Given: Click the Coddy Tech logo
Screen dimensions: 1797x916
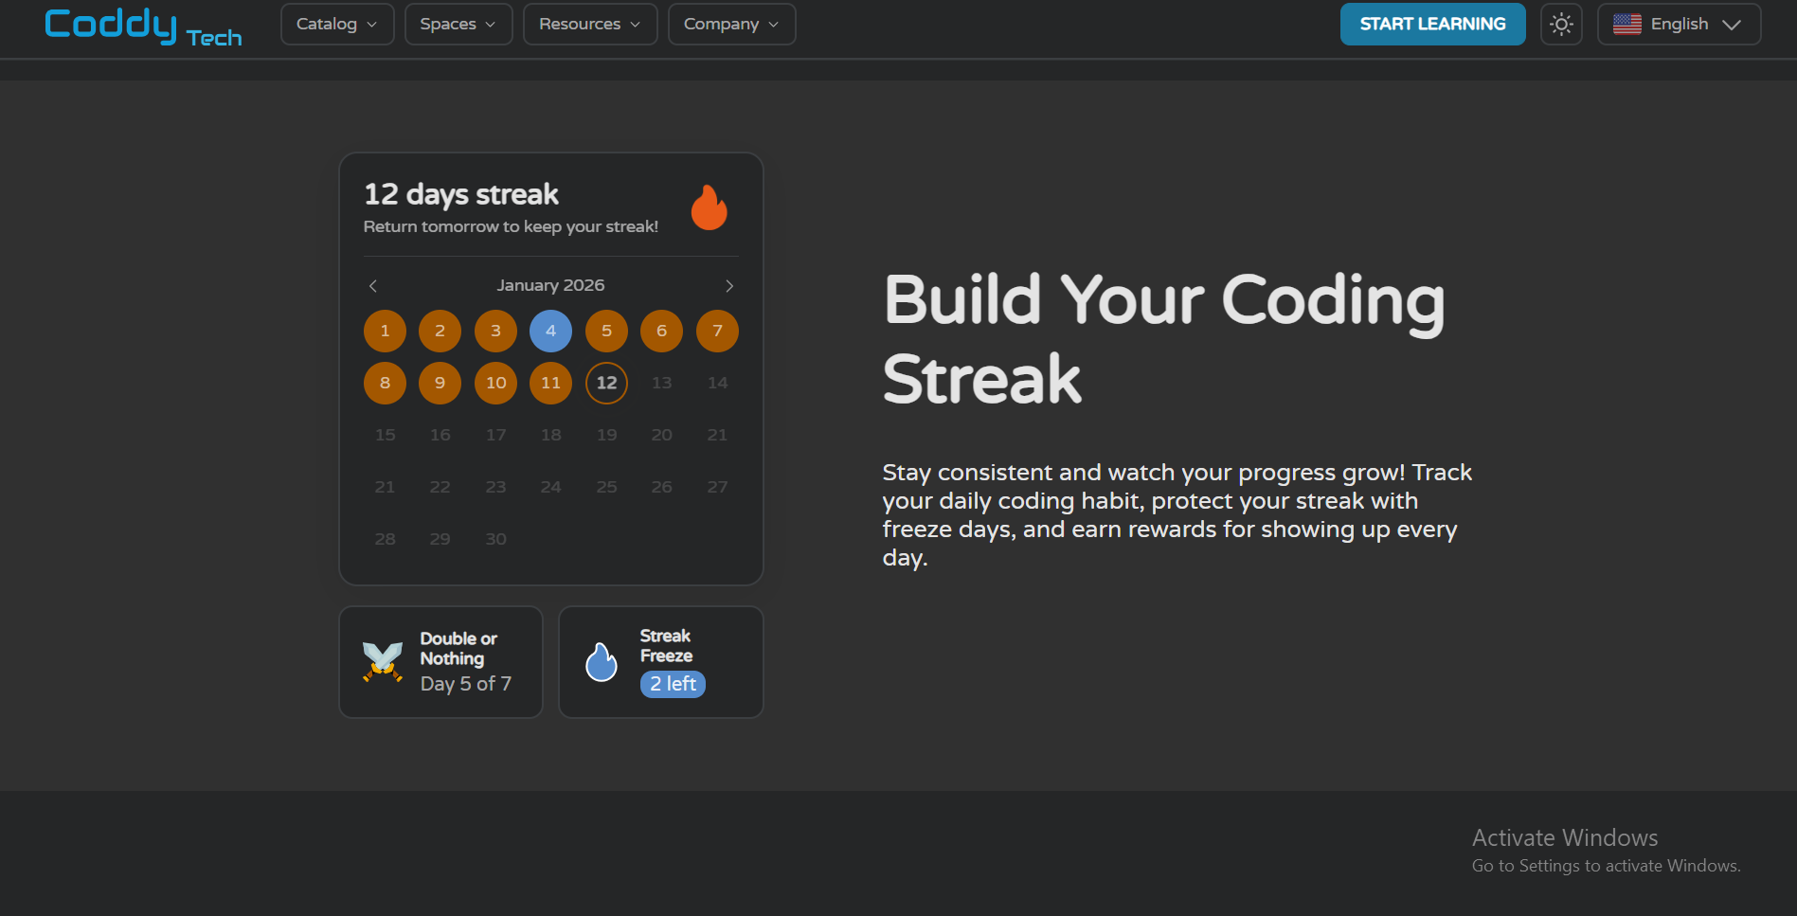Looking at the screenshot, I should pyautogui.click(x=143, y=26).
